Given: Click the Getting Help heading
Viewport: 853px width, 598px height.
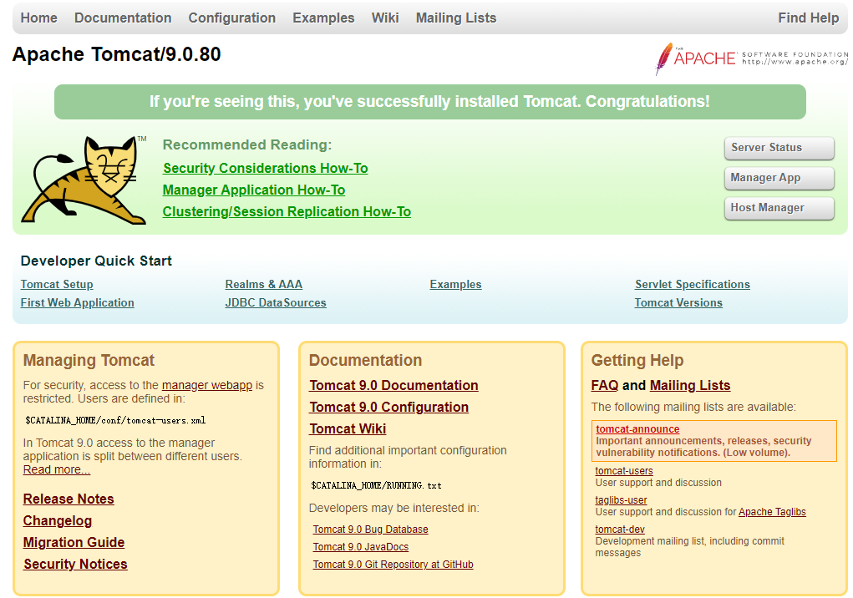Looking at the screenshot, I should (x=637, y=361).
